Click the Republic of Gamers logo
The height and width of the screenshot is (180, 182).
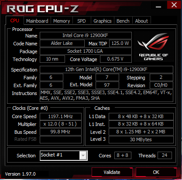point(153,47)
